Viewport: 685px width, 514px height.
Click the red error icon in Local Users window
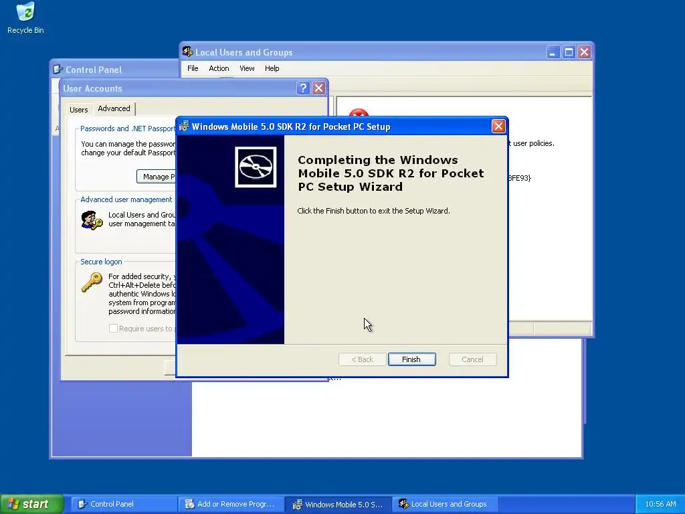click(359, 112)
